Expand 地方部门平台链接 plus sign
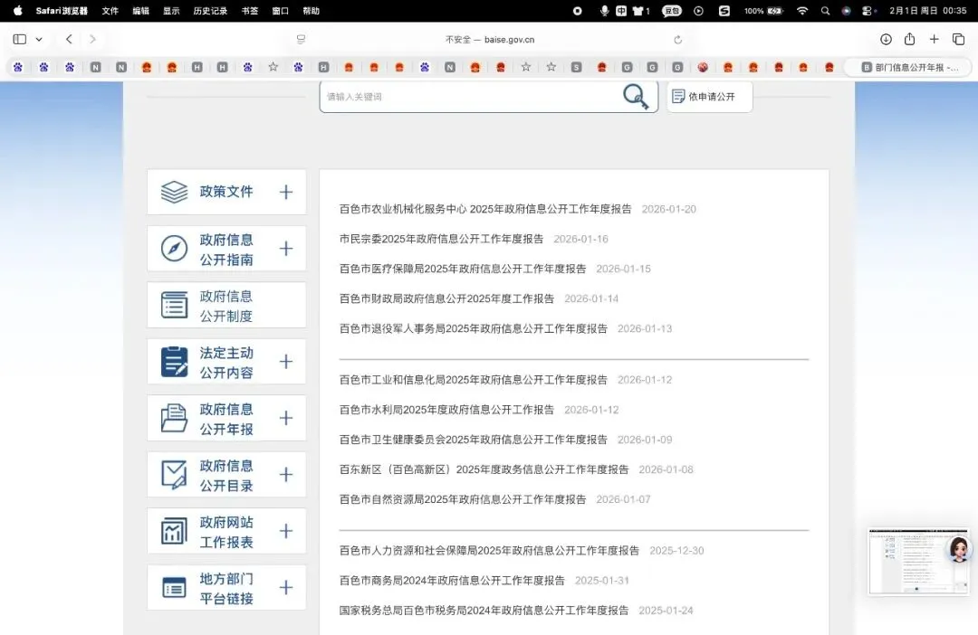 (x=285, y=588)
